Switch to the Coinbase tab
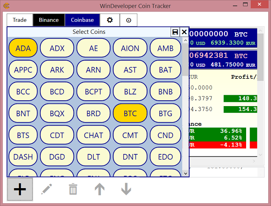Screen dimensions: 271x206 (82, 20)
